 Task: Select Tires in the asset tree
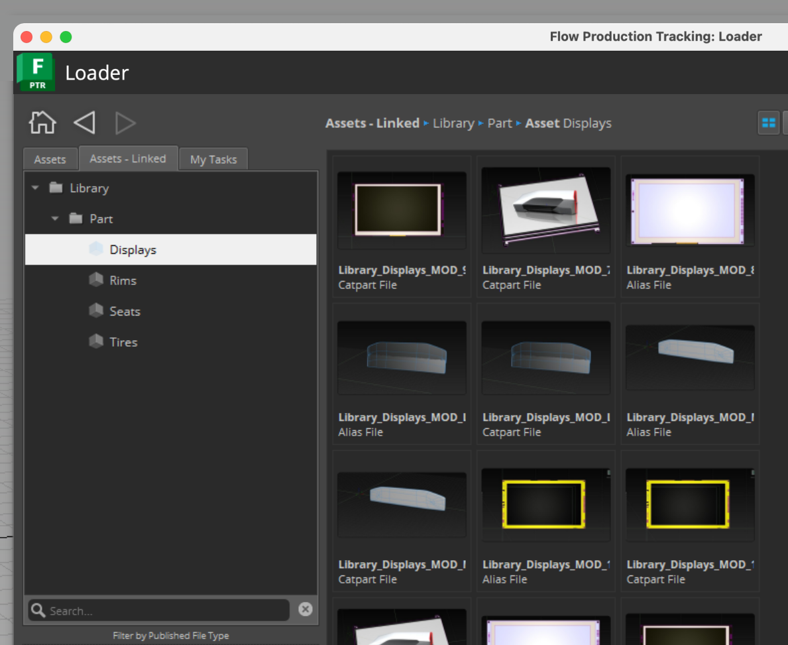pyautogui.click(x=171, y=341)
